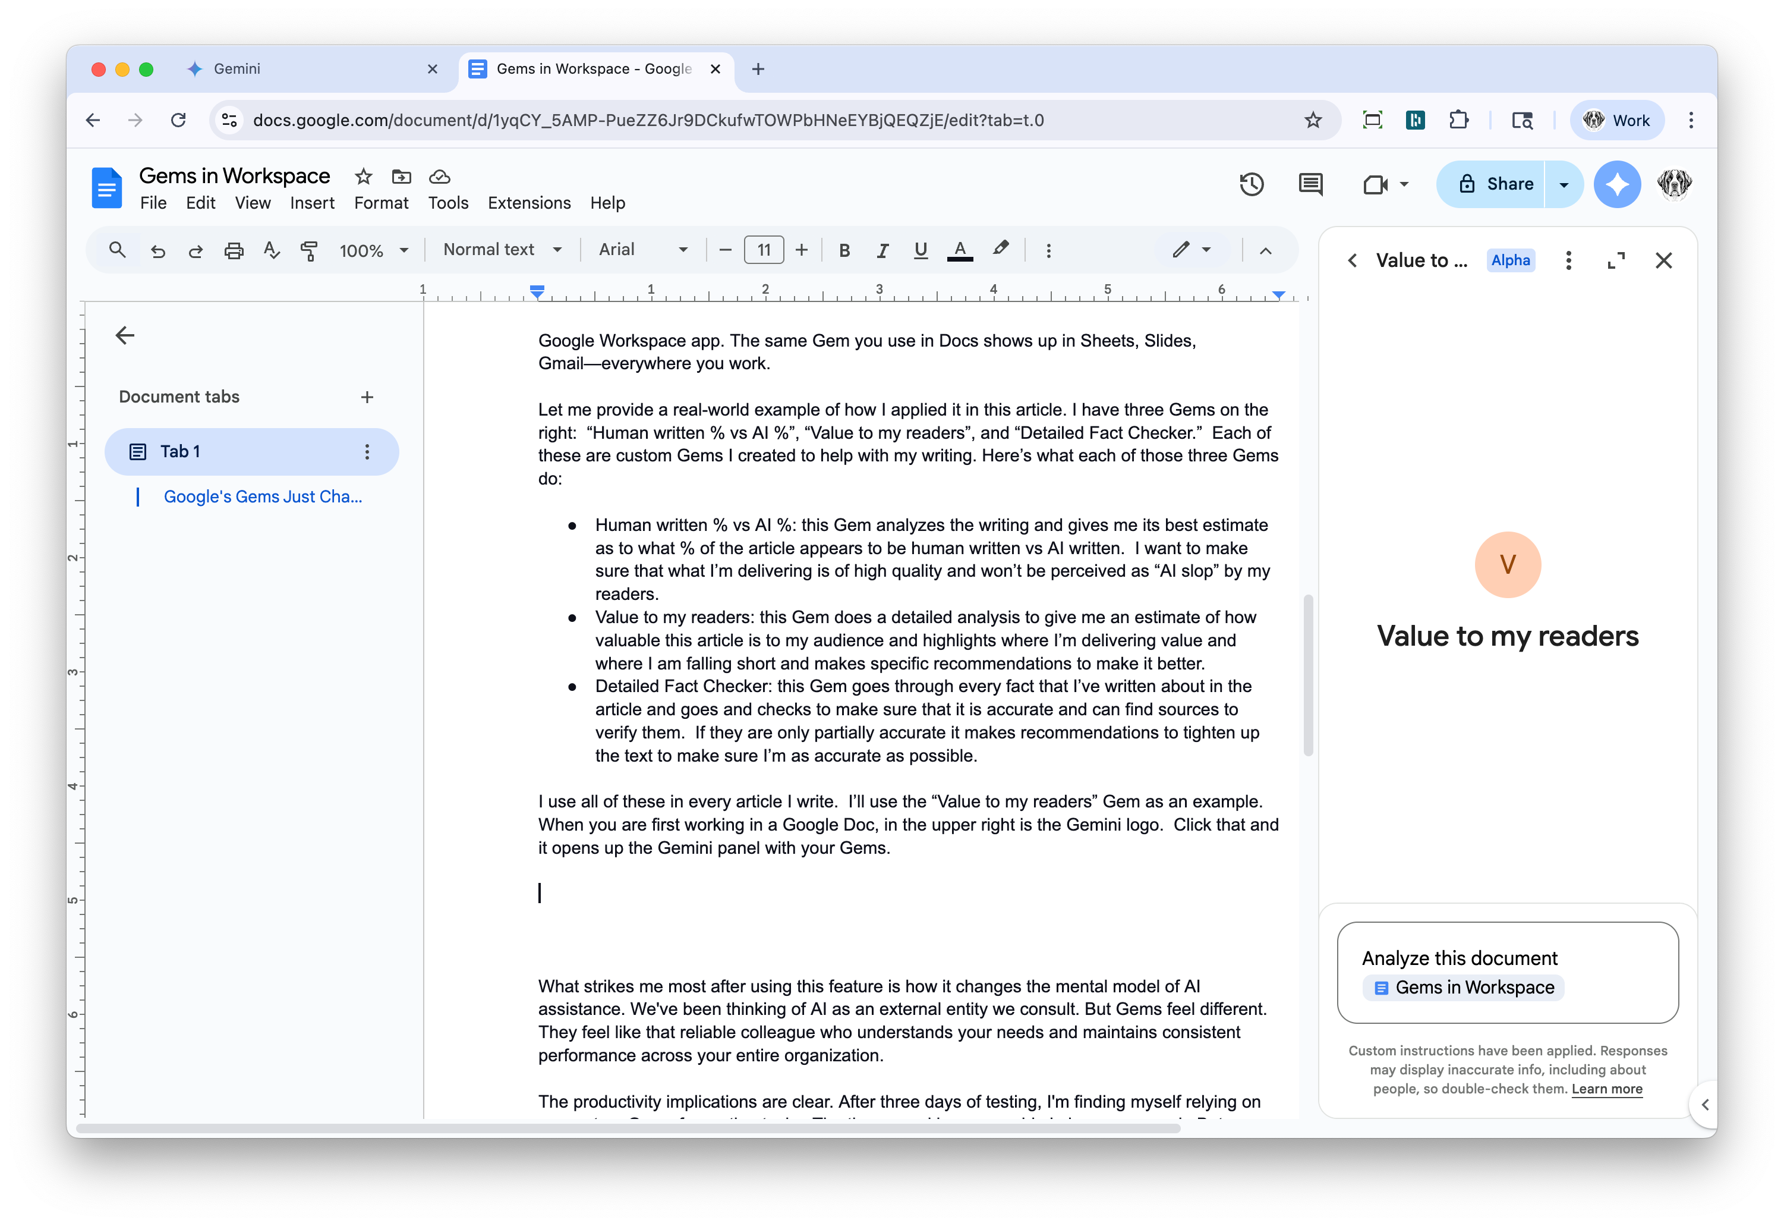This screenshot has width=1784, height=1226.
Task: Click the vertical document scrollbar
Action: [1308, 674]
